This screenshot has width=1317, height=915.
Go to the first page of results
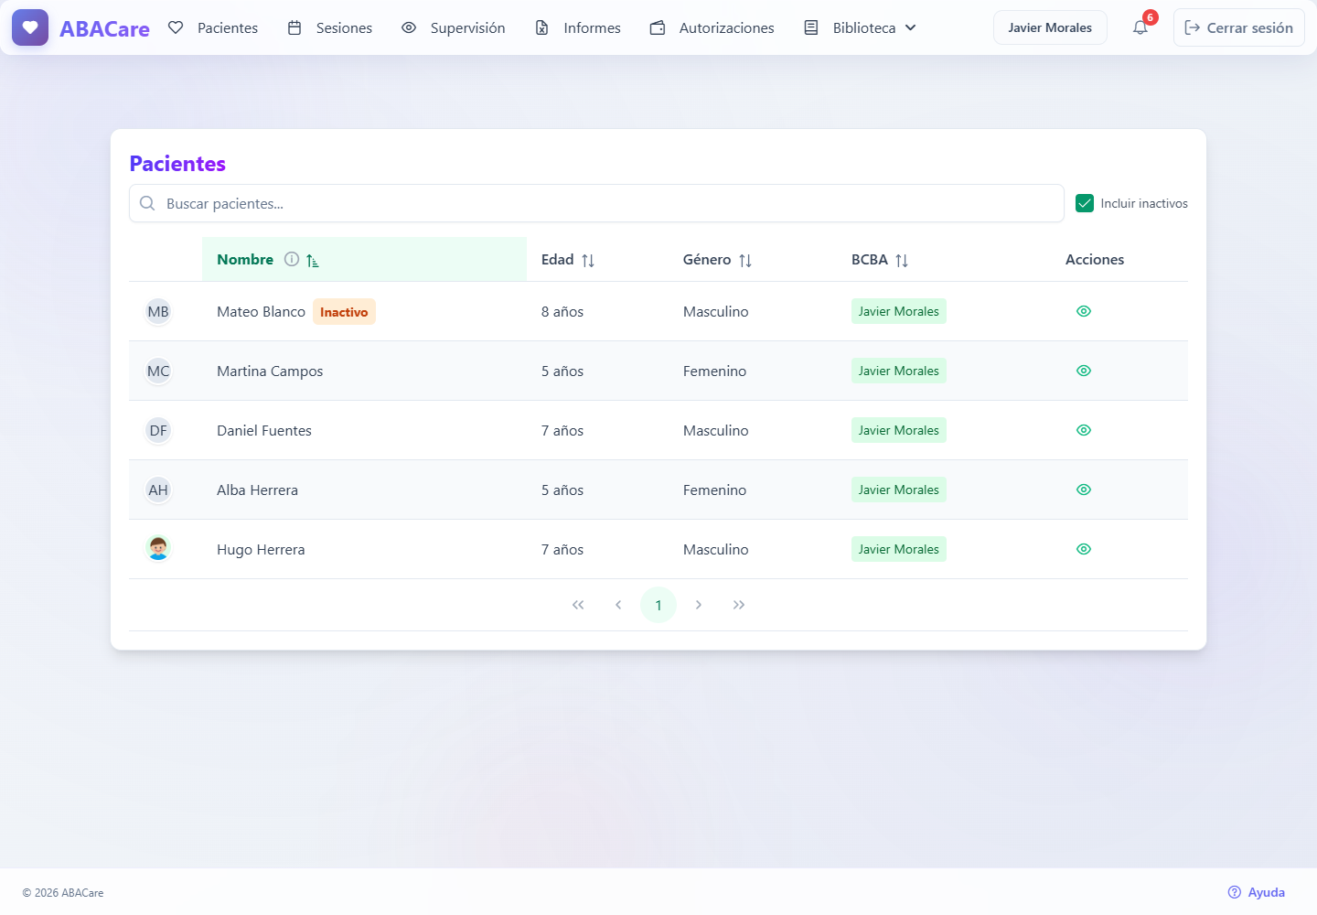578,605
